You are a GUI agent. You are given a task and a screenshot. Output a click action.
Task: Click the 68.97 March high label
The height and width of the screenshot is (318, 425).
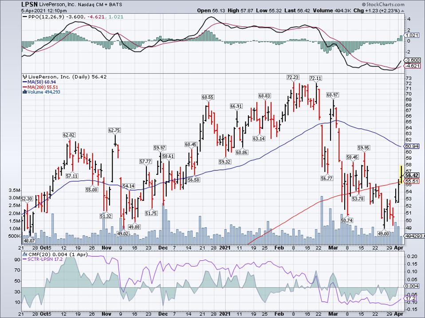point(333,95)
